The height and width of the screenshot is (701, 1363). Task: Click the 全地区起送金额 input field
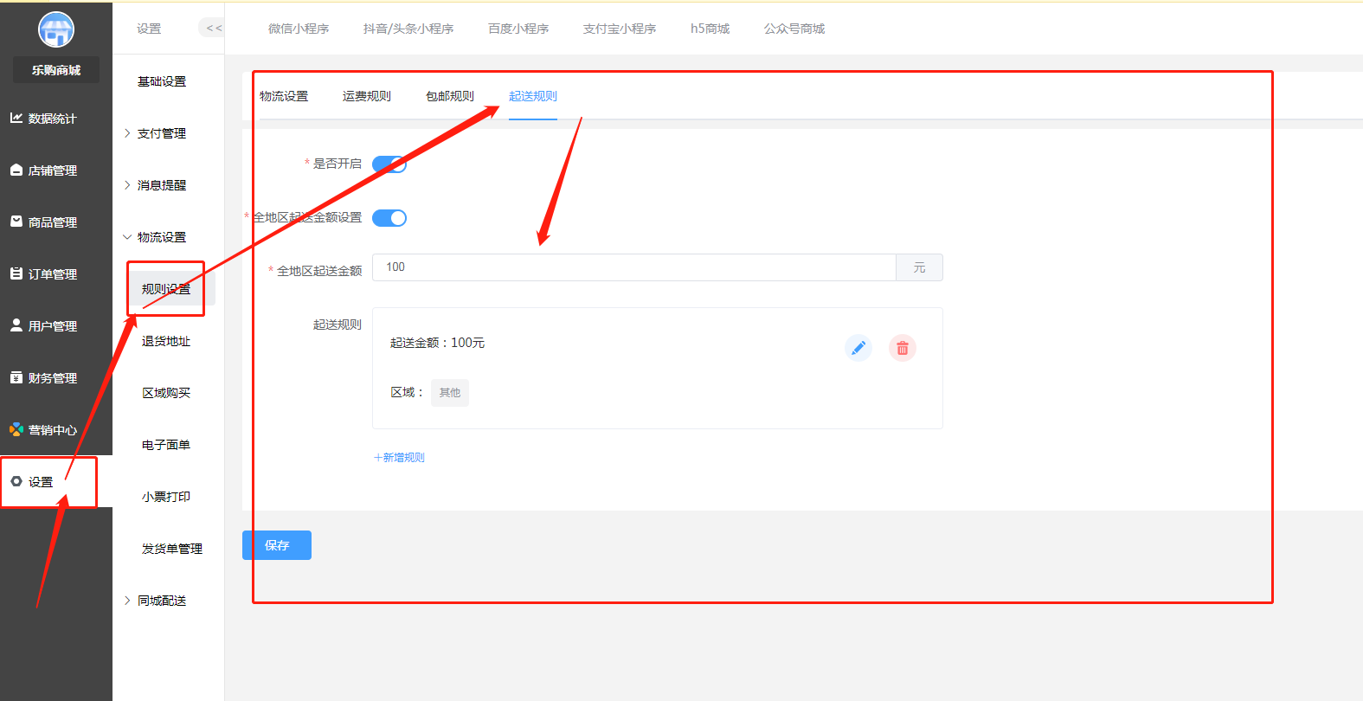pos(634,267)
